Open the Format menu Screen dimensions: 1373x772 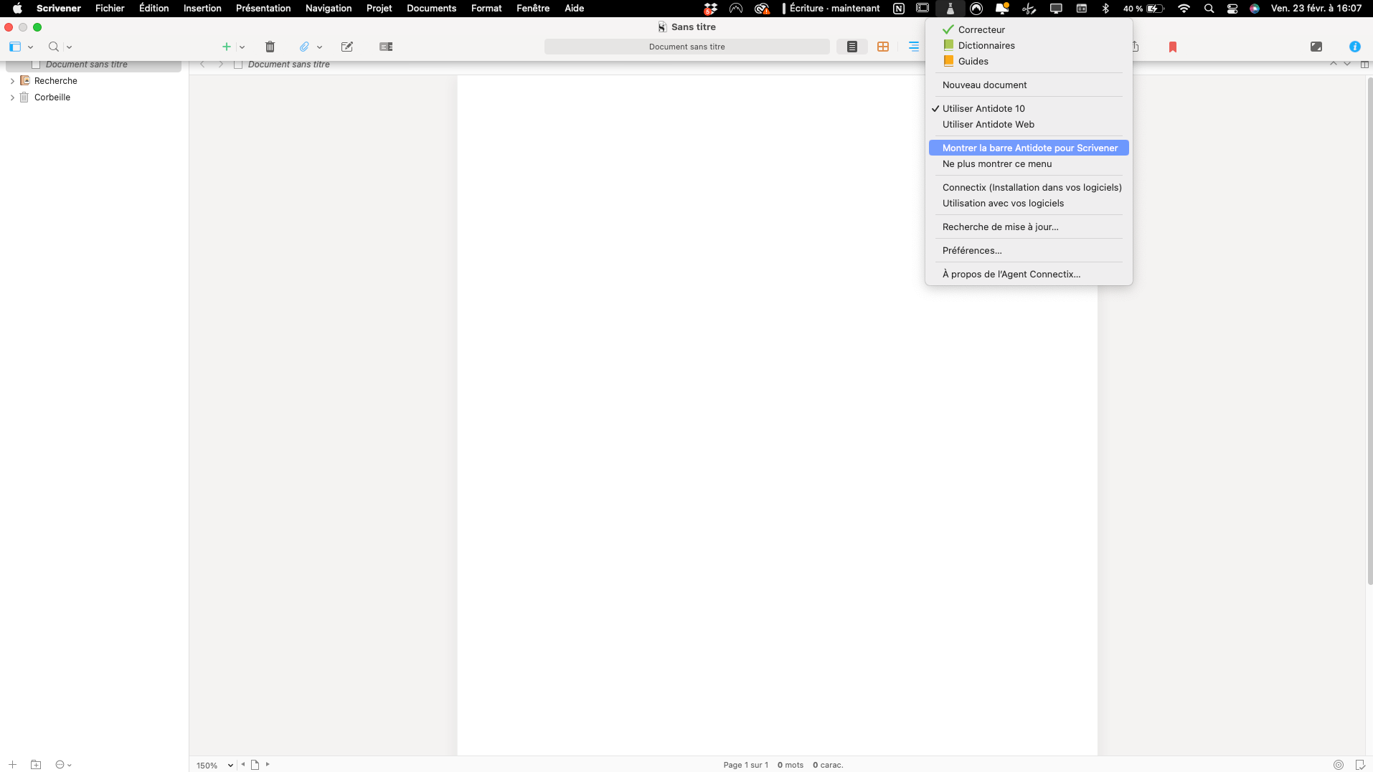(x=486, y=8)
